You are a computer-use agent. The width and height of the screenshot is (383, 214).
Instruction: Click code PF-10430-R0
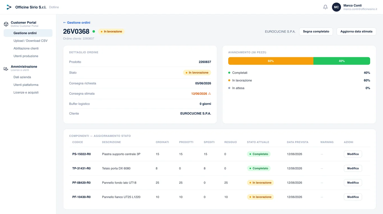point(82,197)
